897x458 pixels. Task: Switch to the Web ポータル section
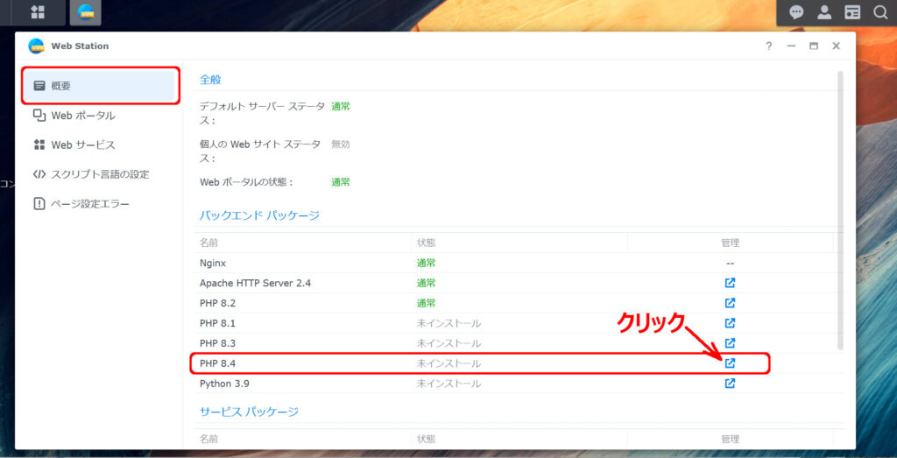pyautogui.click(x=82, y=116)
